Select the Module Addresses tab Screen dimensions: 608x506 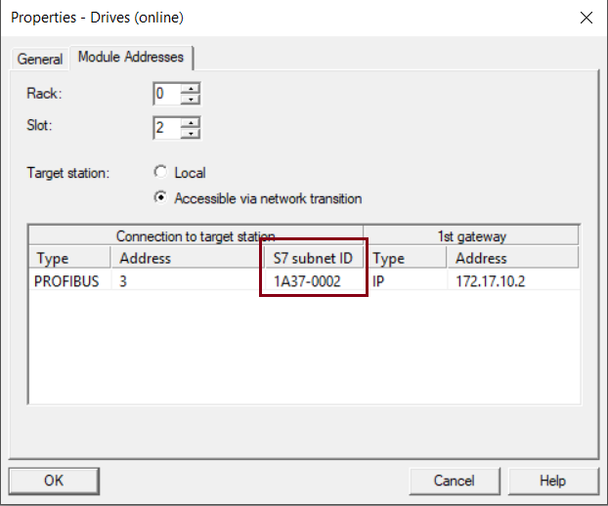[x=131, y=57]
